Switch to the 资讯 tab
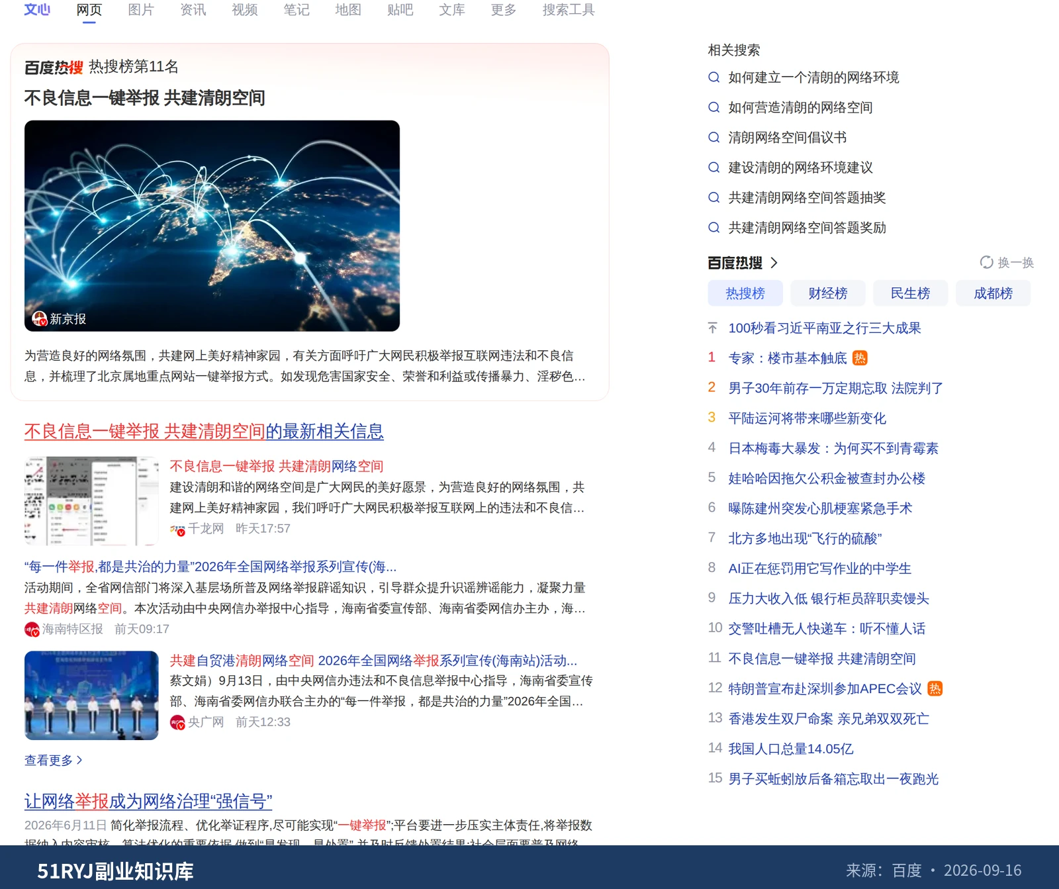 tap(193, 10)
